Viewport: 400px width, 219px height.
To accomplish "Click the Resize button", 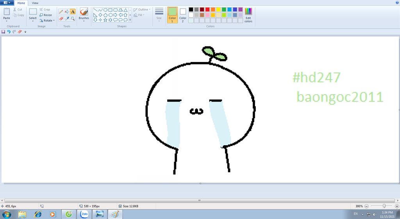I will [x=46, y=15].
